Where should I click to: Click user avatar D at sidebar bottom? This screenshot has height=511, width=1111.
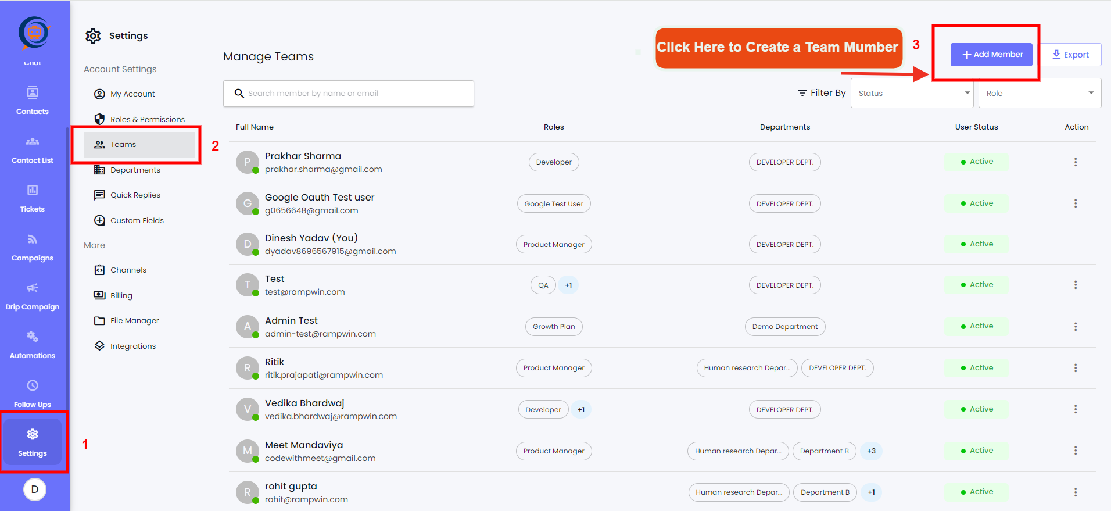pyautogui.click(x=35, y=489)
